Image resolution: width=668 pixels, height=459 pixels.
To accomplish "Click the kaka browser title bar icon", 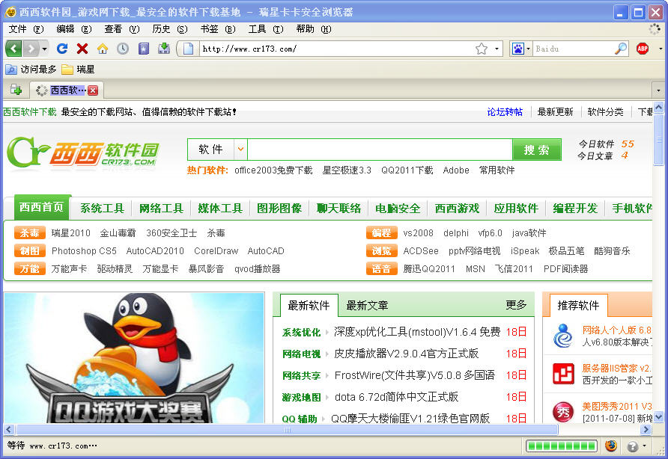I will [x=10, y=12].
